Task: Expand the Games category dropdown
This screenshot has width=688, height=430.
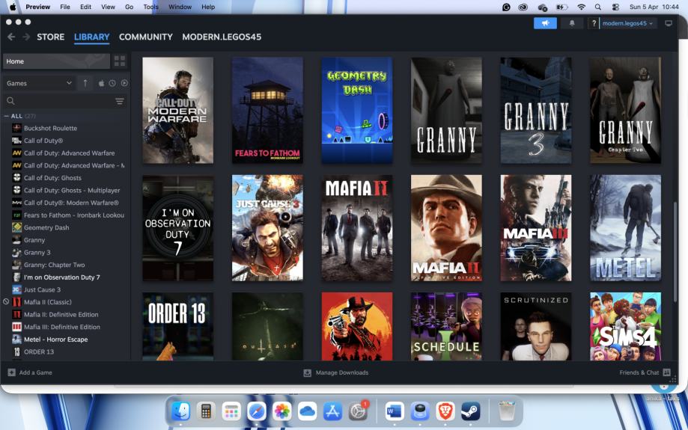Action: [x=39, y=83]
